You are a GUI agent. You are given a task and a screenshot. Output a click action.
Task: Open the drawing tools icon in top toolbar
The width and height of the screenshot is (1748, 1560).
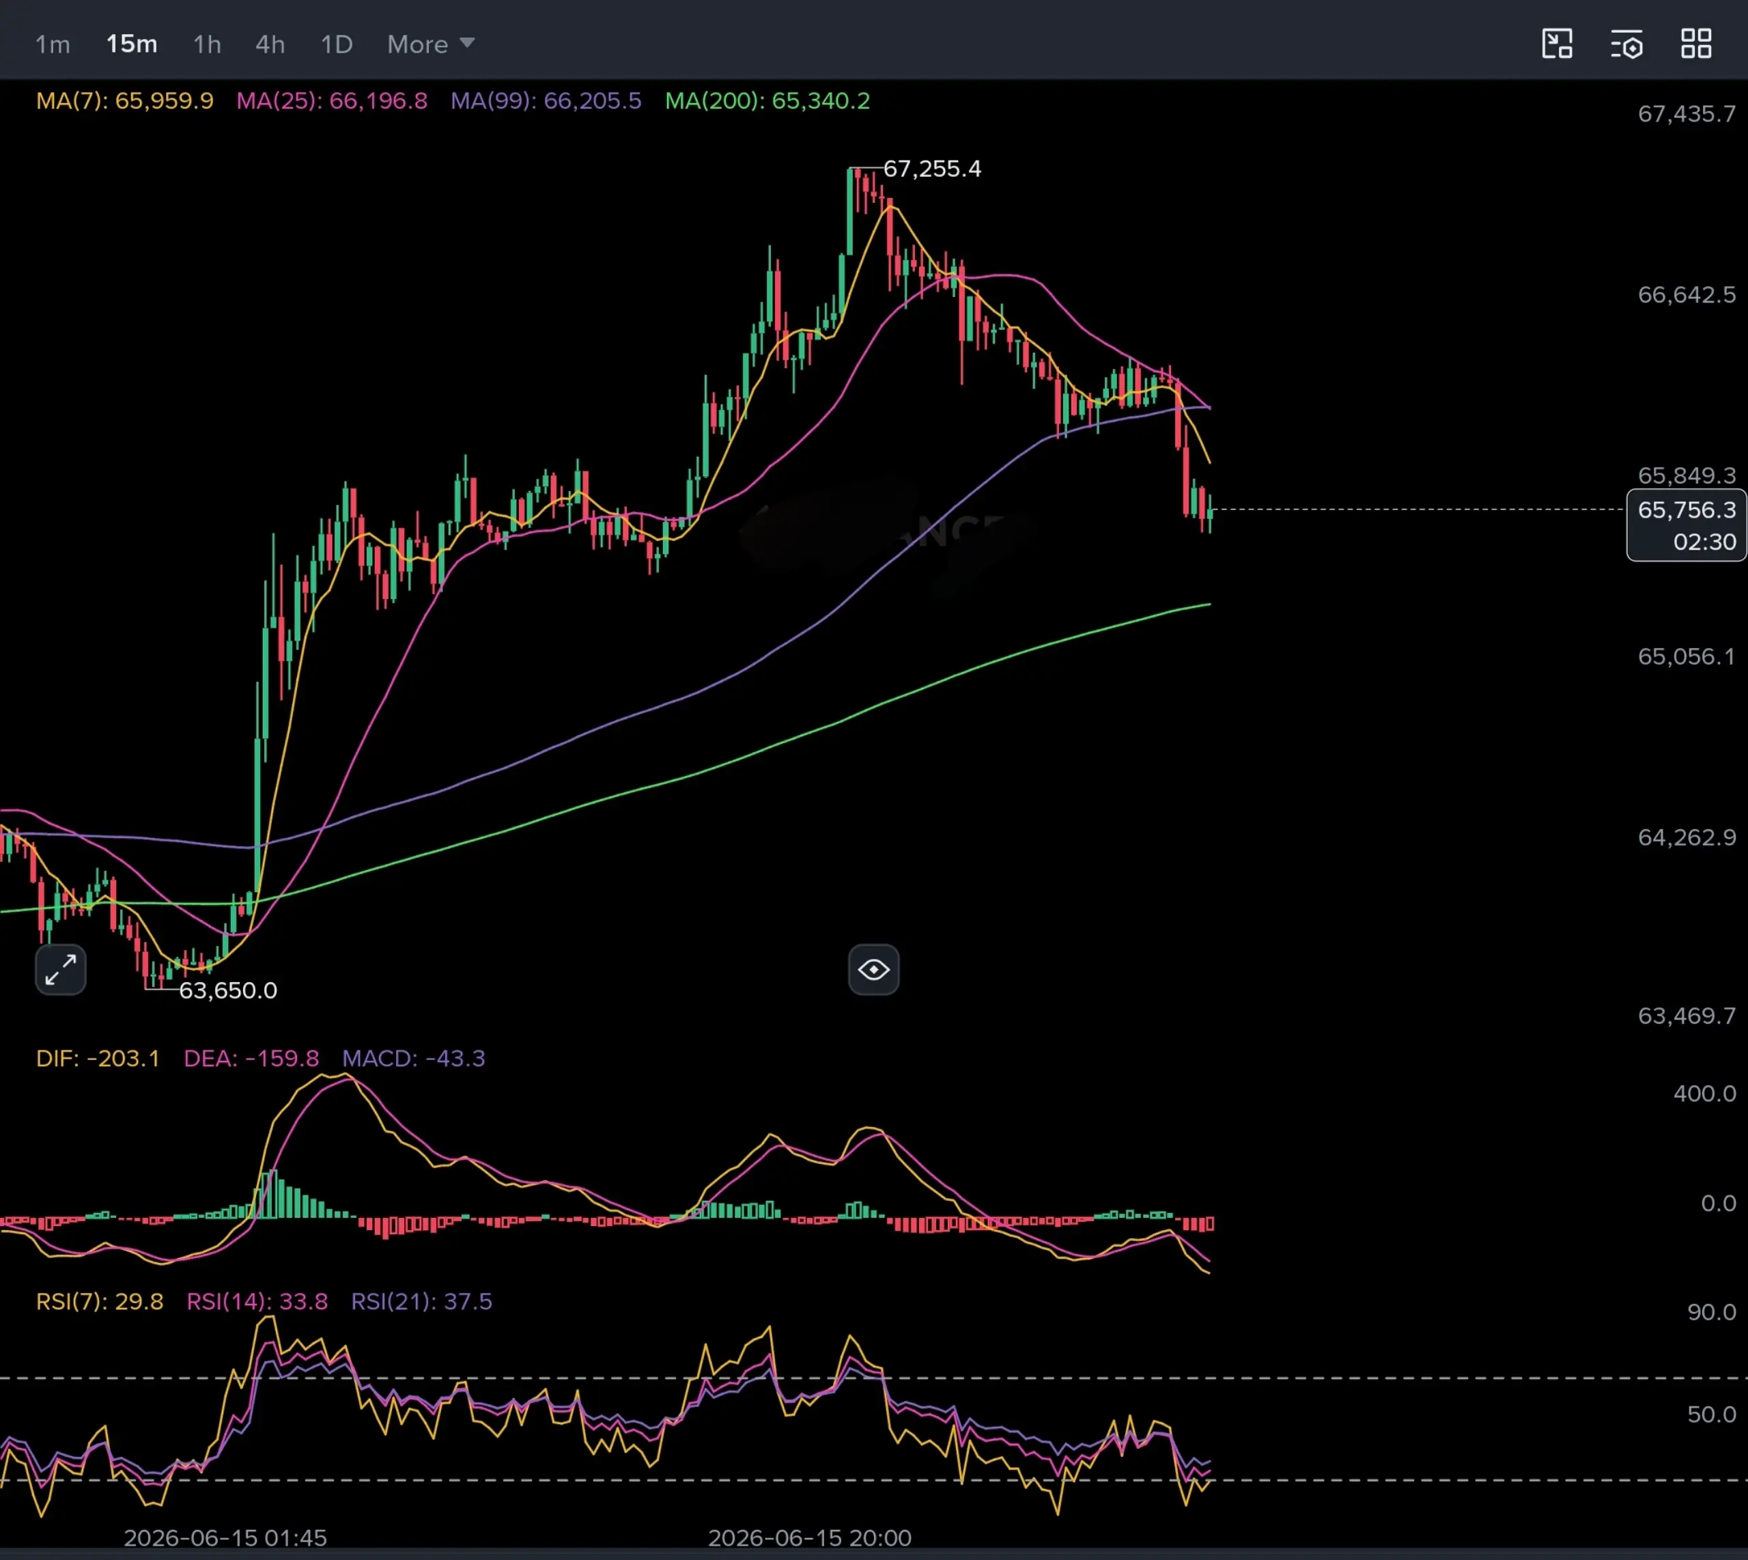coord(1557,44)
